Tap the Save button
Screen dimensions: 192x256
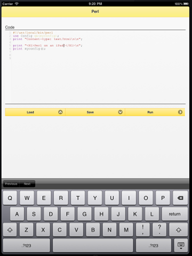[95, 112]
